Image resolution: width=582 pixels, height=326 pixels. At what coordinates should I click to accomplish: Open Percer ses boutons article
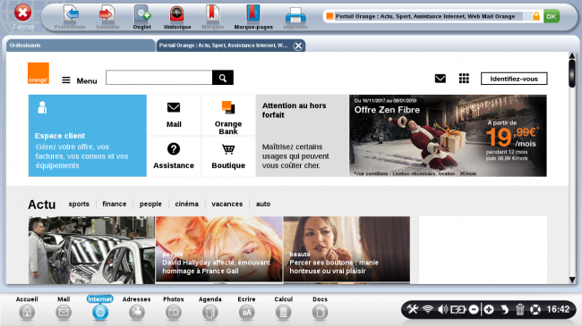tap(347, 249)
